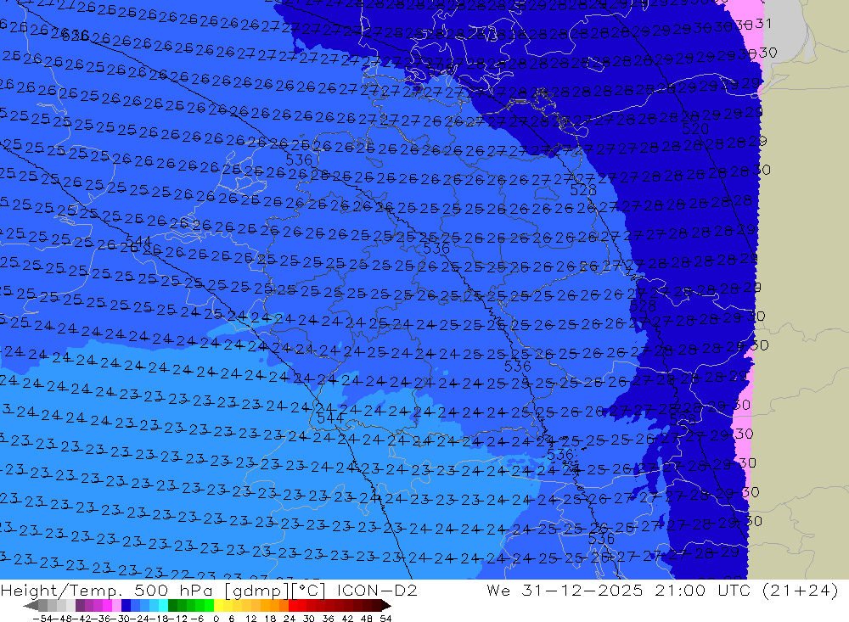The image size is (849, 622).
Task: Click the left arrow of the color legend
Action: click(31, 605)
